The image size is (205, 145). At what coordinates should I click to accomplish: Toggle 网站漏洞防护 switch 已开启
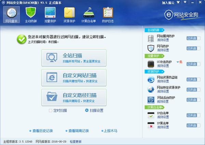pyautogui.click(x=193, y=38)
